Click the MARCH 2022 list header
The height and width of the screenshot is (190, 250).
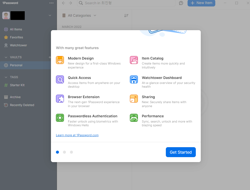pyautogui.click(x=72, y=27)
